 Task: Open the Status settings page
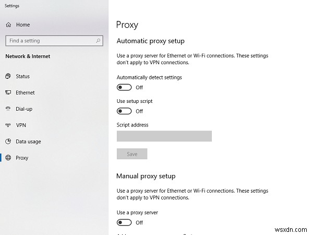pos(23,76)
